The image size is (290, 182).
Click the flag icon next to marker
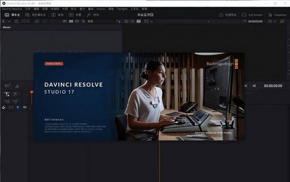coord(25,107)
